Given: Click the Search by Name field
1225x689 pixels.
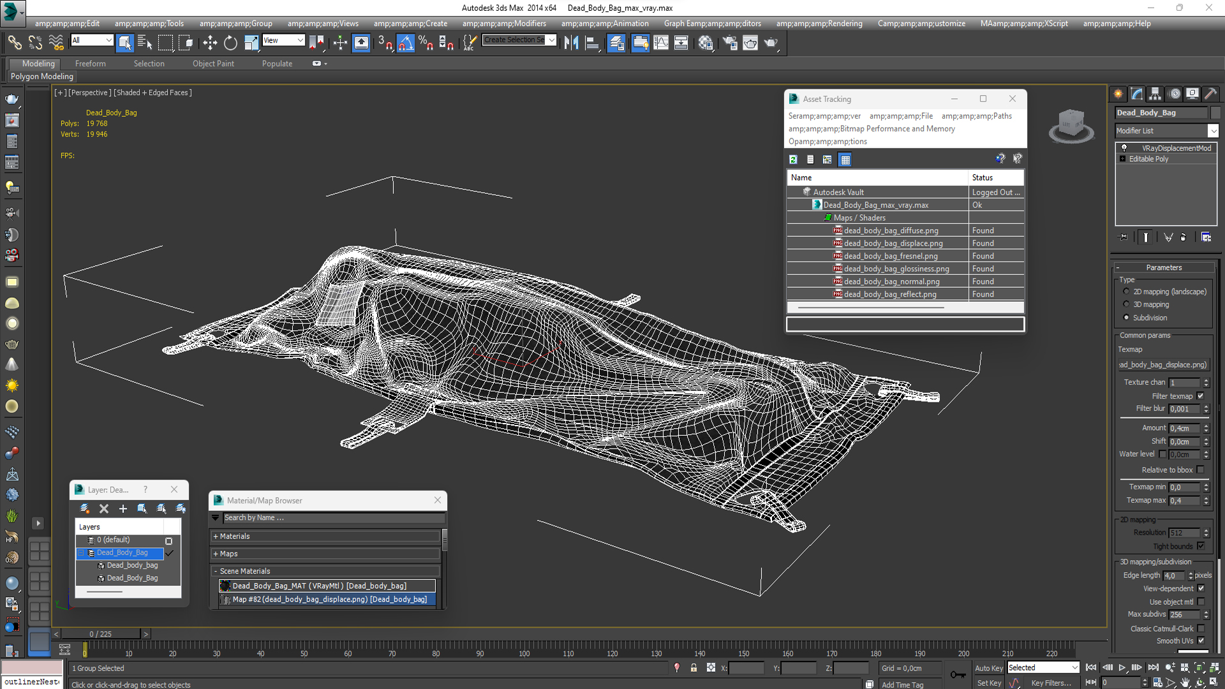Looking at the screenshot, I should tap(332, 518).
